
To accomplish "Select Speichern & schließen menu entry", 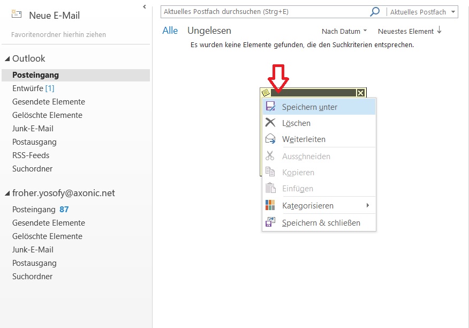I will tap(319, 223).
